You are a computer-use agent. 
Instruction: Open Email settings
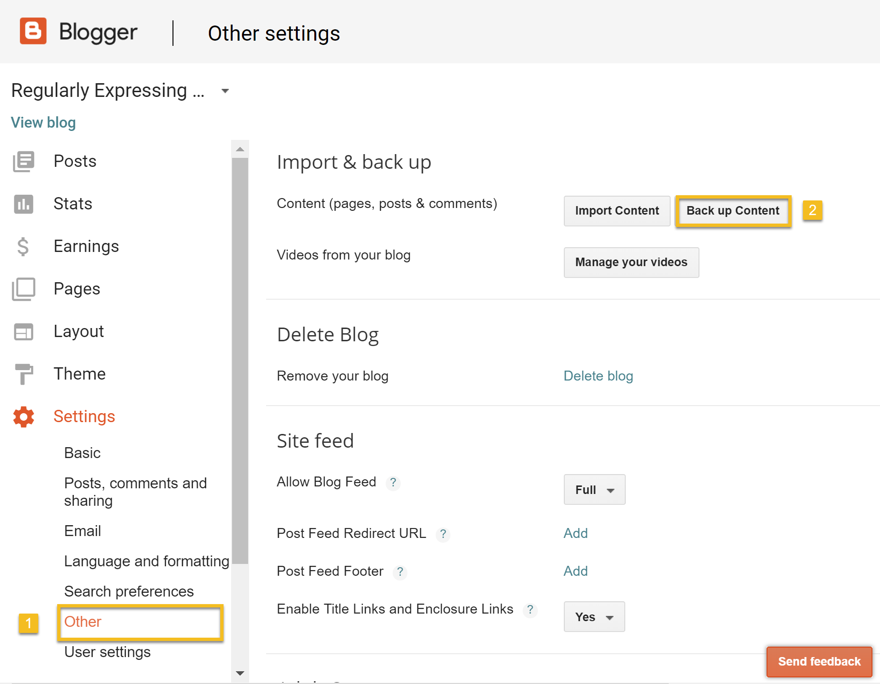pyautogui.click(x=82, y=531)
